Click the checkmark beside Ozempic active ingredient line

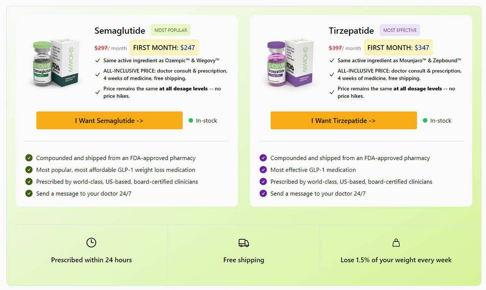click(98, 60)
